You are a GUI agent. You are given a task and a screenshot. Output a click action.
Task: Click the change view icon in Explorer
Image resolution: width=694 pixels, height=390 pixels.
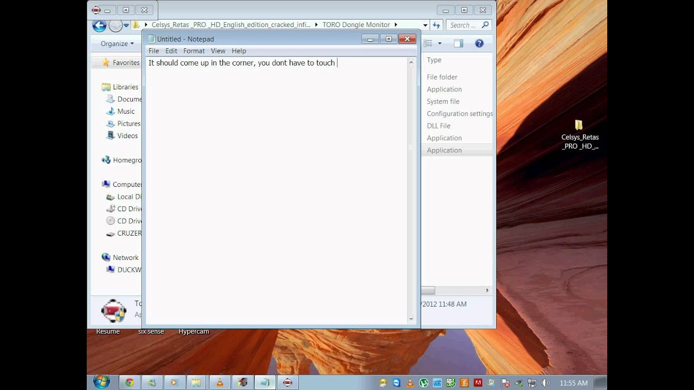point(428,43)
